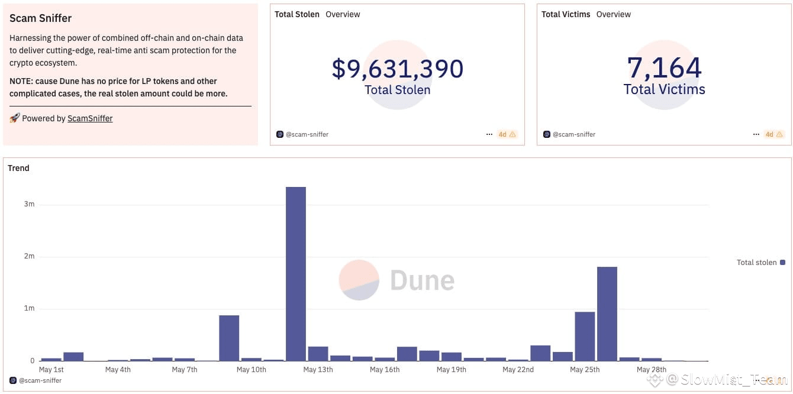Image resolution: width=793 pixels, height=394 pixels.
Task: Click the scam-sniffer avatar in Total Victims widget
Action: pos(547,134)
